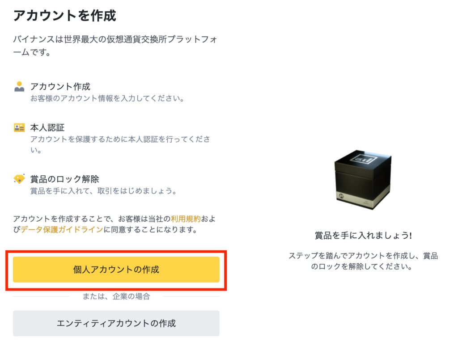
Task: Click the アカウントを保護するために本人認証 description
Action: 120,144
